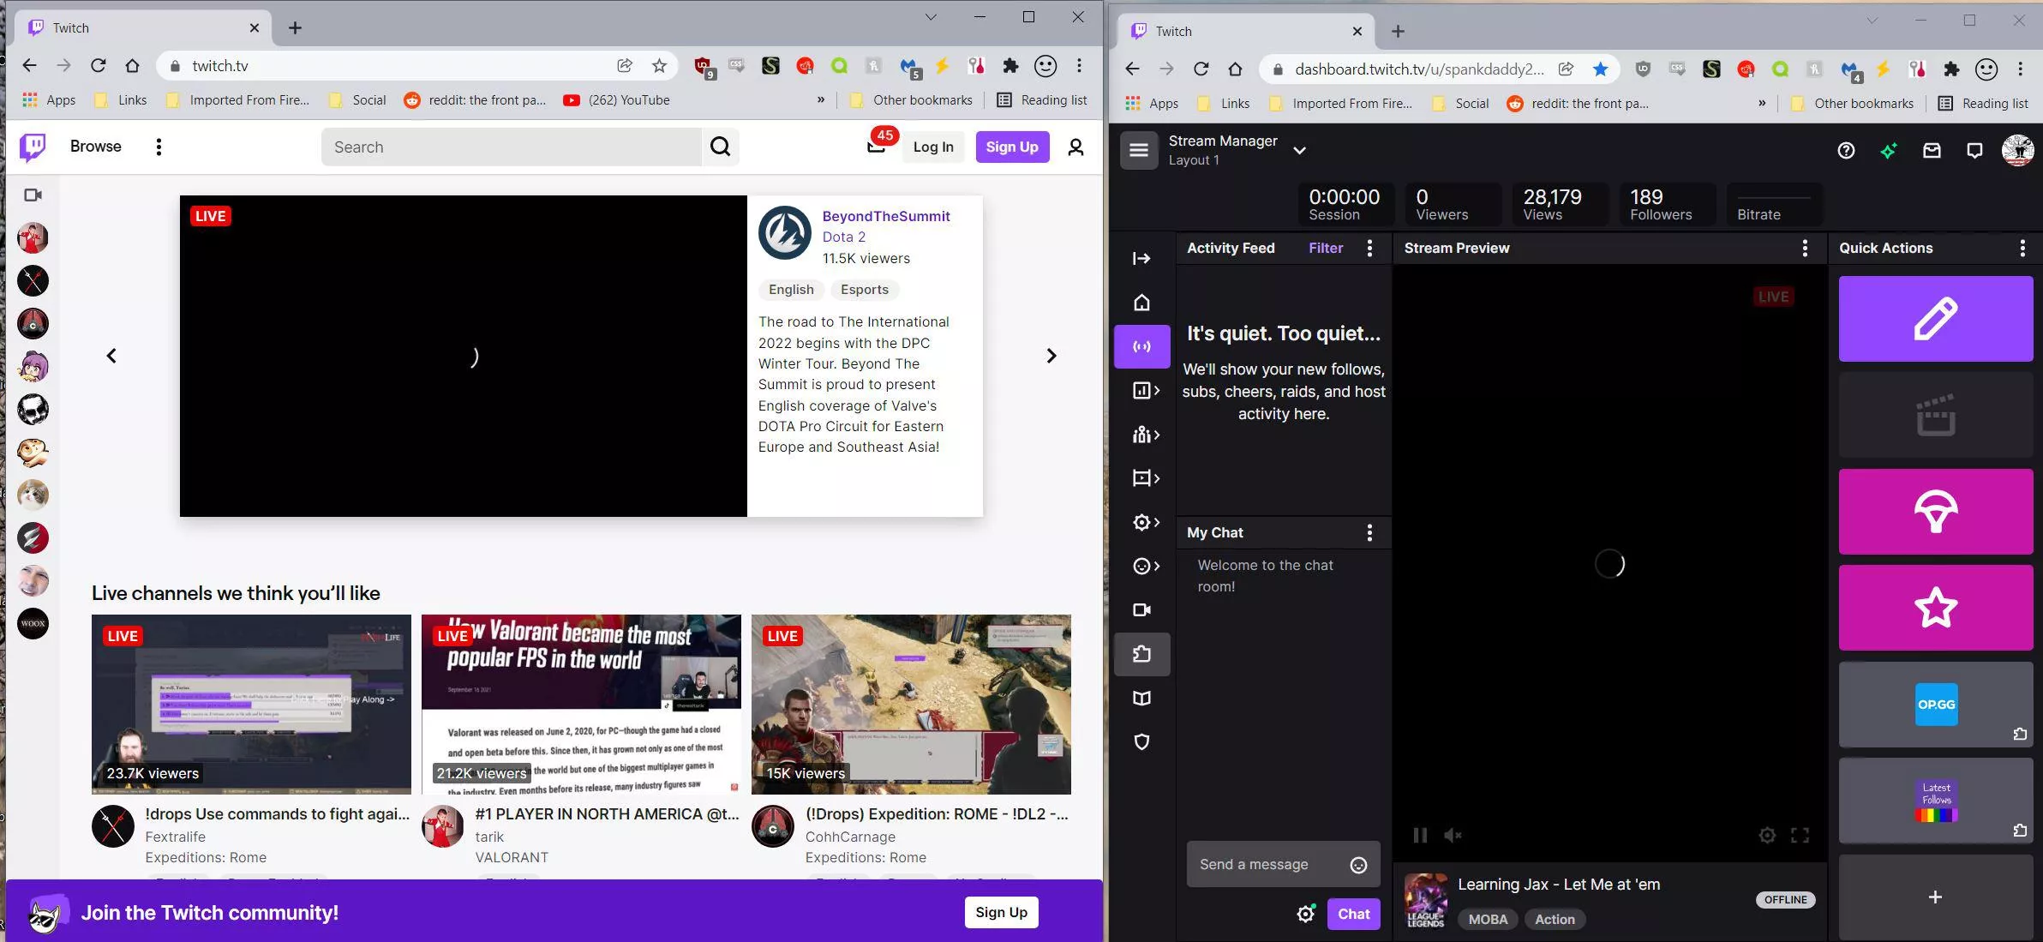Open the Filter option in Activity Feed
2043x942 pixels.
tap(1325, 248)
